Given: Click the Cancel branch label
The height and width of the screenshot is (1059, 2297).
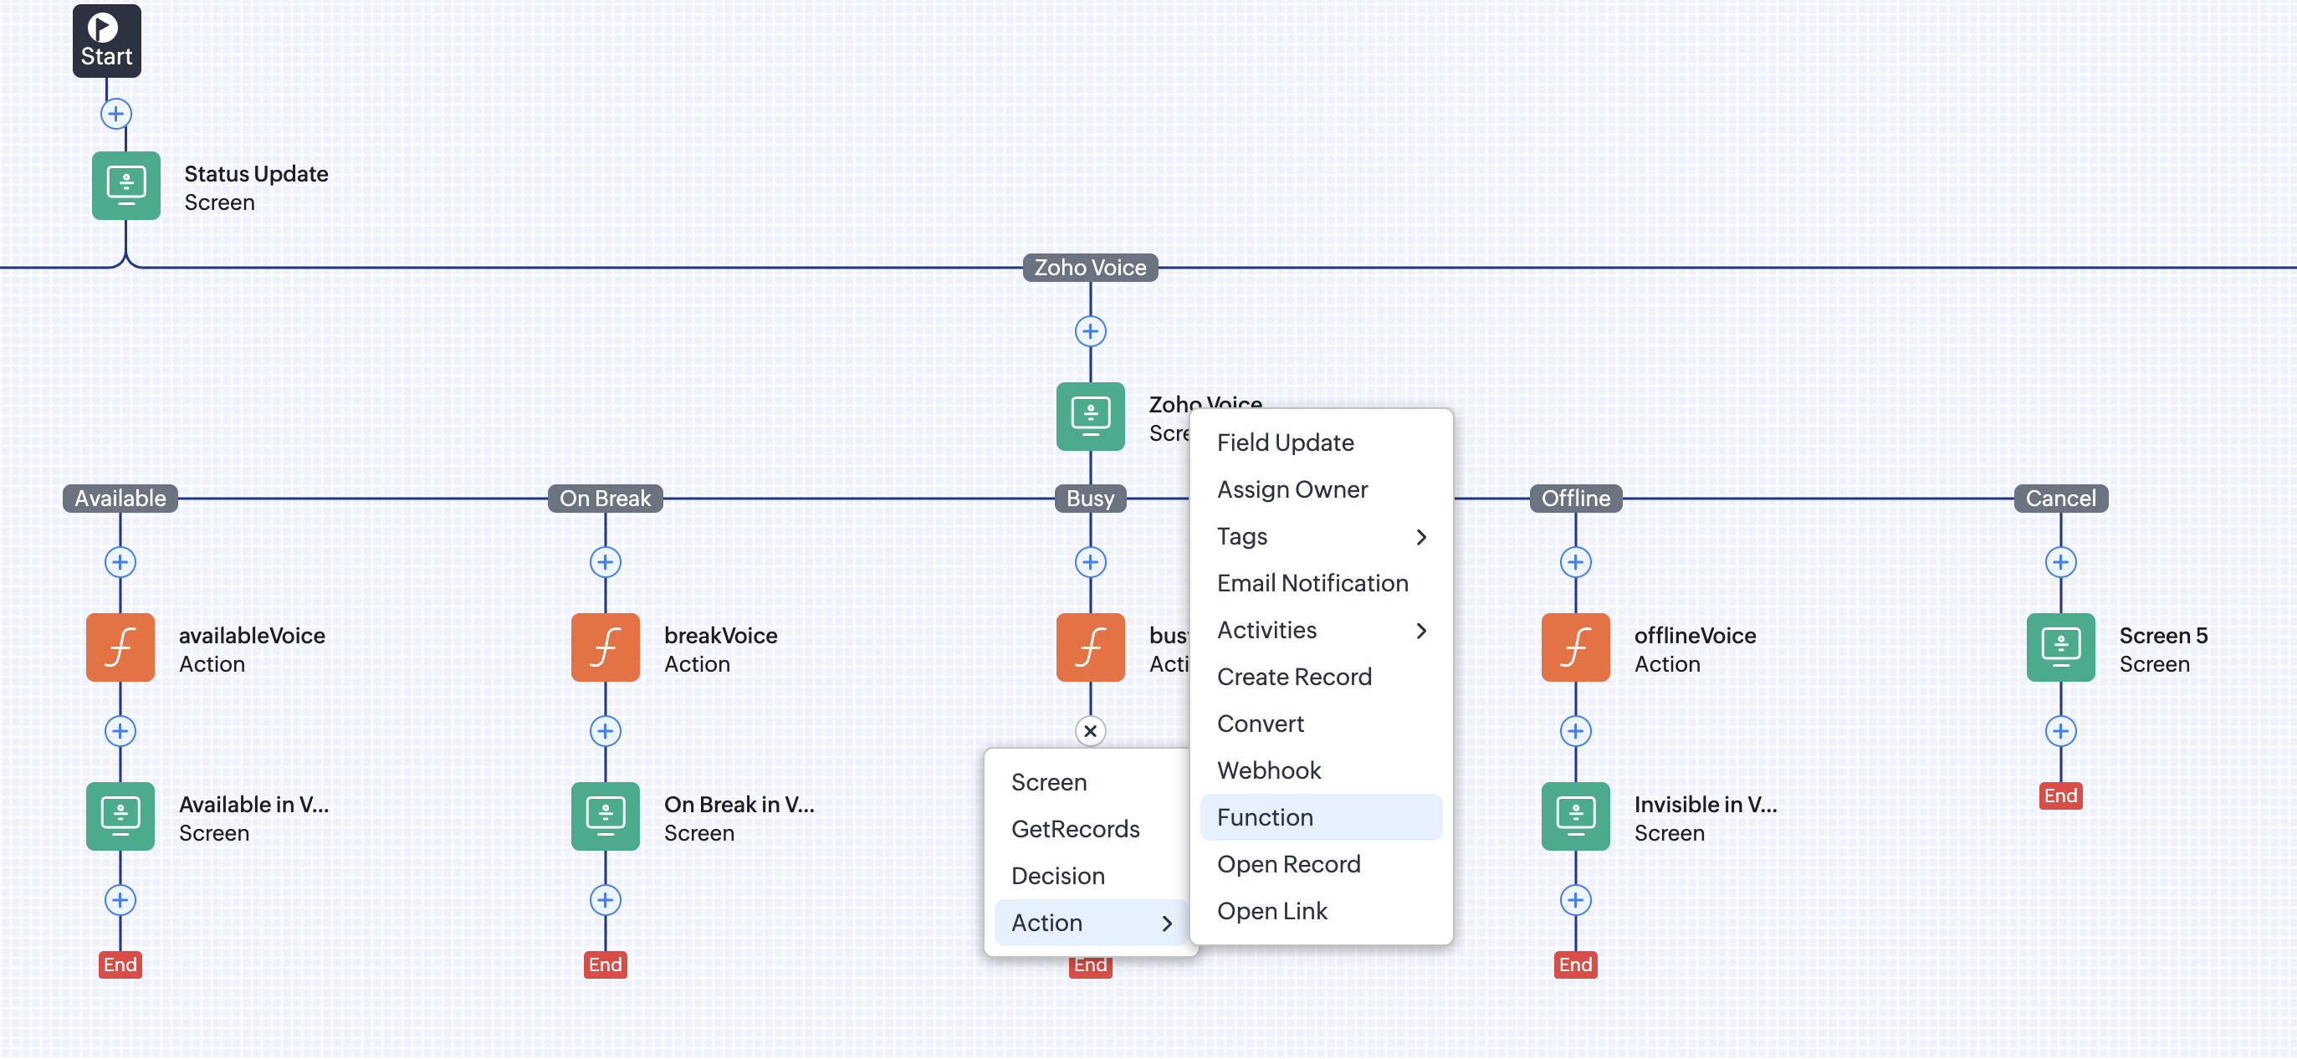Looking at the screenshot, I should click(2059, 499).
